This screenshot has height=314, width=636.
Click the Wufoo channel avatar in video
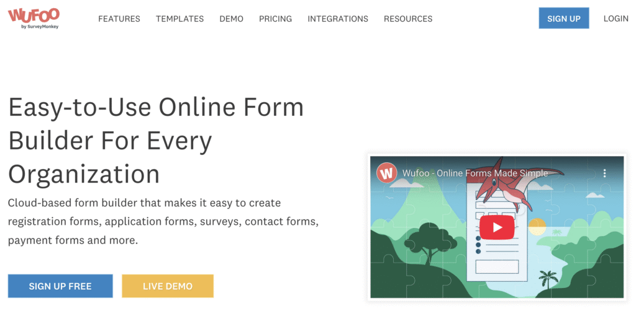(x=386, y=173)
